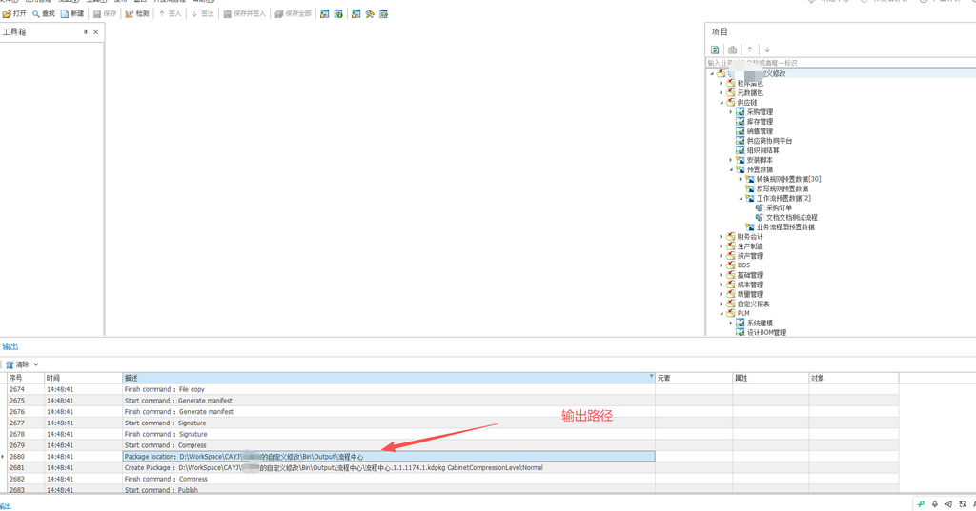The height and width of the screenshot is (511, 976).
Task: Click the 新建 (New) toolbar button
Action: (x=72, y=13)
